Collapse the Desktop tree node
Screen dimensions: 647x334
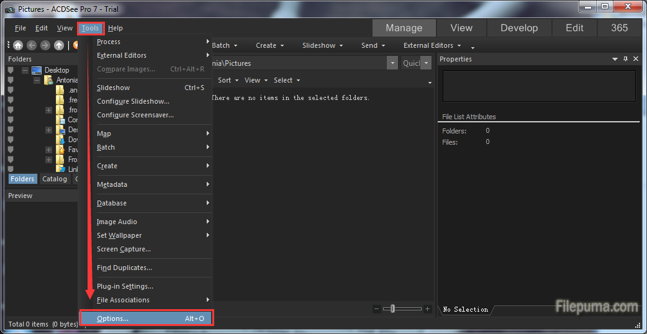(x=25, y=70)
